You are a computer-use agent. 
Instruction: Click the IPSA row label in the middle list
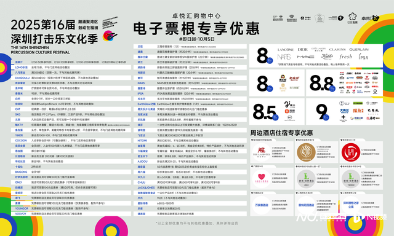click(x=140, y=93)
